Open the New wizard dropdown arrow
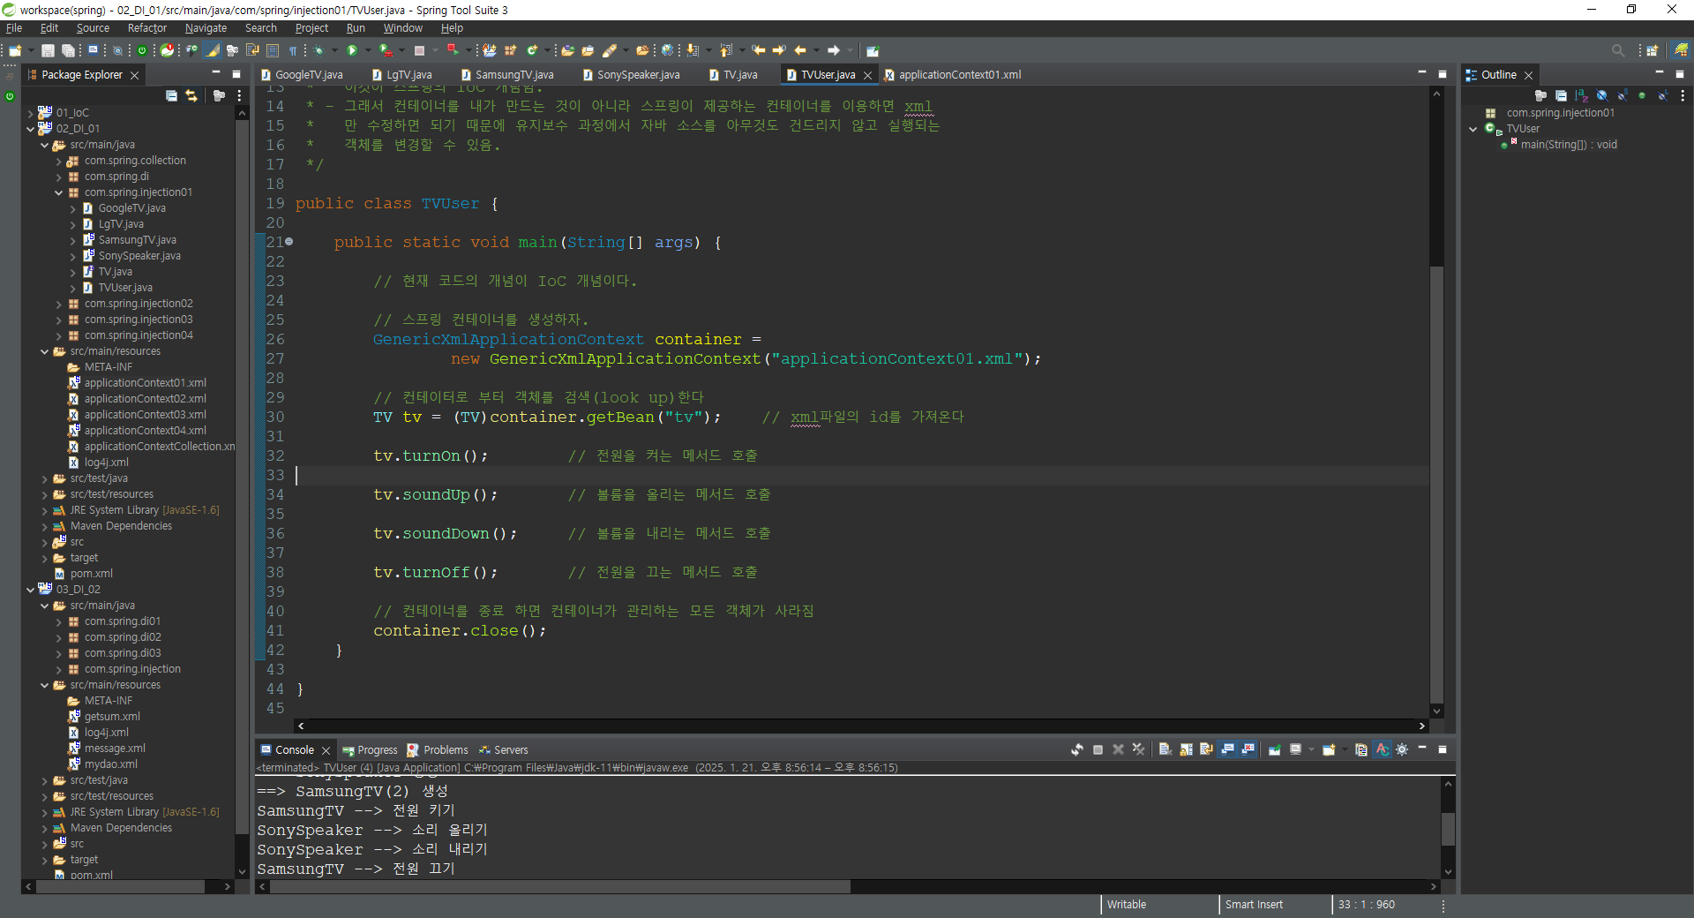 point(31,50)
